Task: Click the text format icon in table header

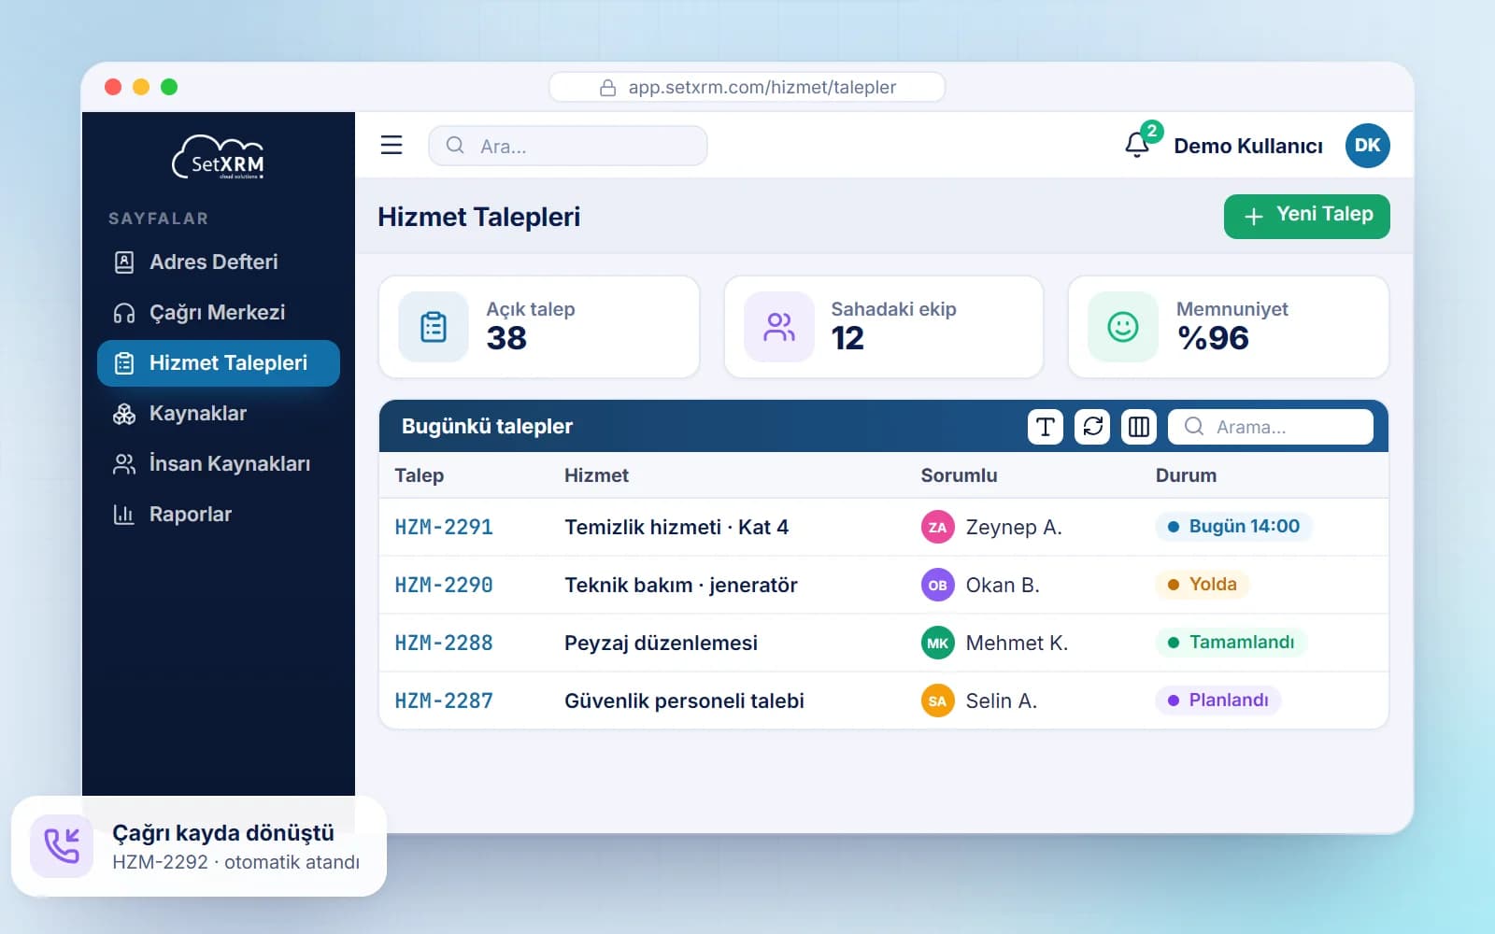Action: (1046, 427)
